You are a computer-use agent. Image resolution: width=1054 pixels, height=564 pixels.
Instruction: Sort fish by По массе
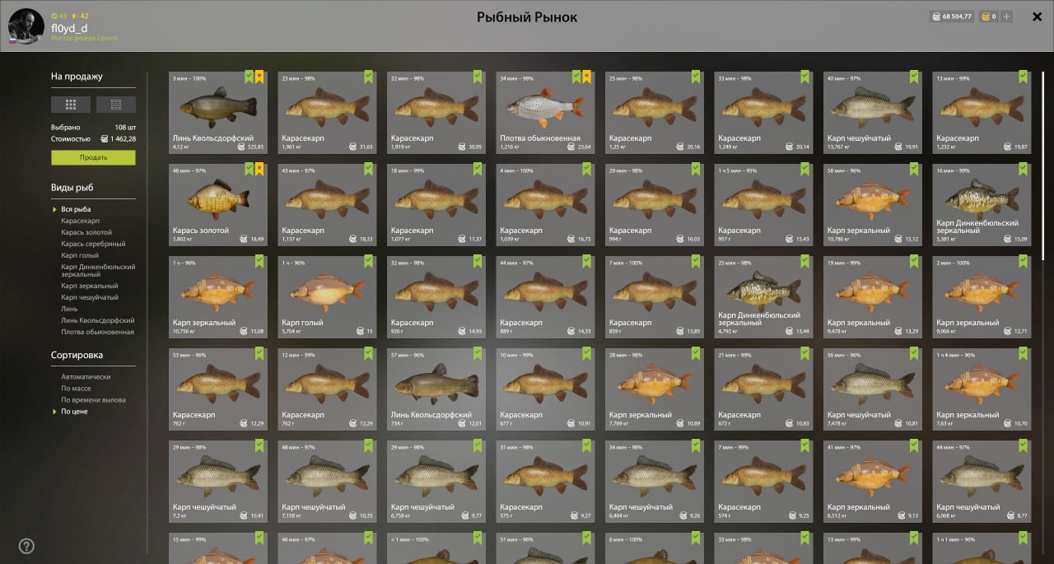76,388
